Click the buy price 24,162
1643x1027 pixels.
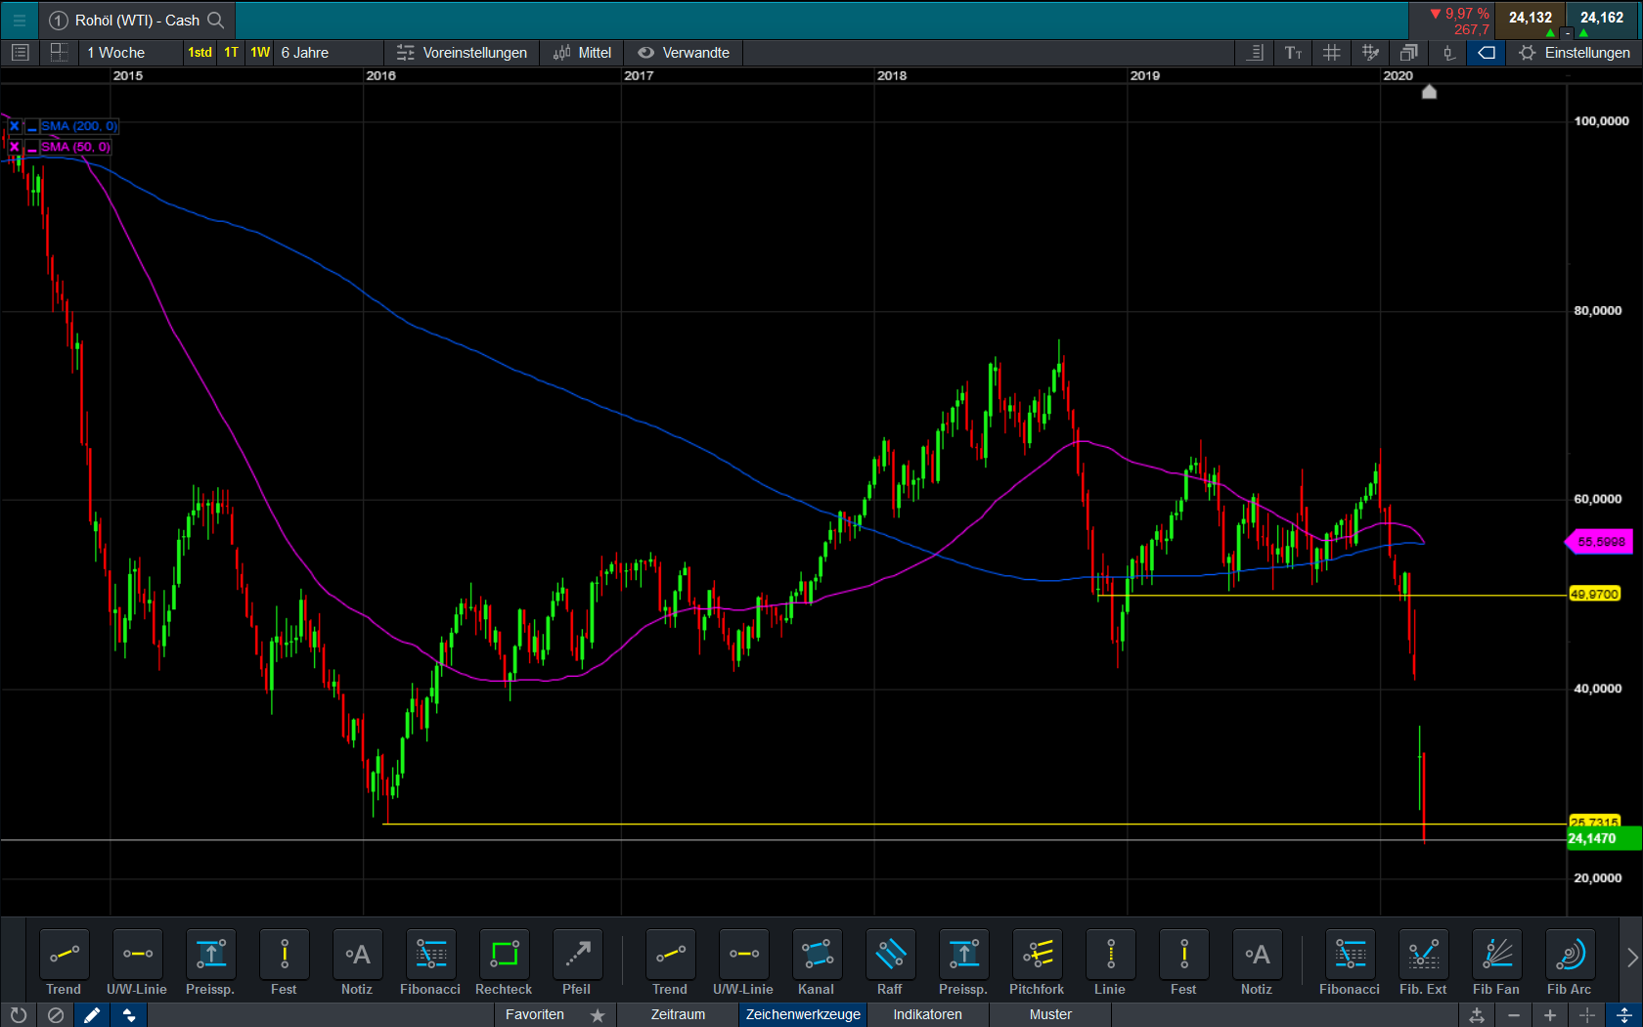coord(1602,18)
